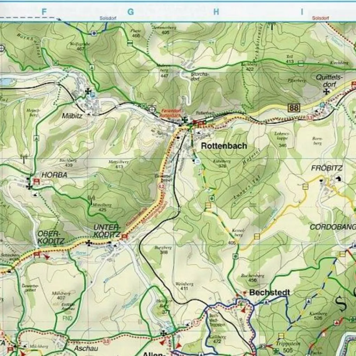The height and width of the screenshot is (356, 356).
Task: Select the church cross icon at Quittelsdorf
Action: click(x=326, y=91)
